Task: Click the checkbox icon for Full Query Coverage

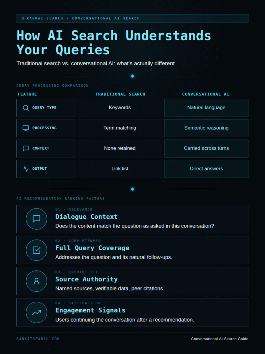Action: tap(37, 250)
